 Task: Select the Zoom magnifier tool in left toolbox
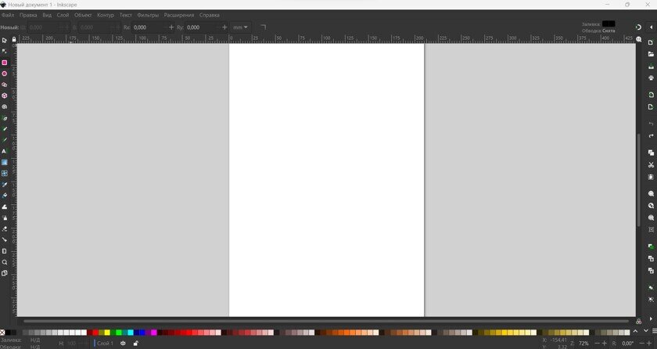pos(4,262)
